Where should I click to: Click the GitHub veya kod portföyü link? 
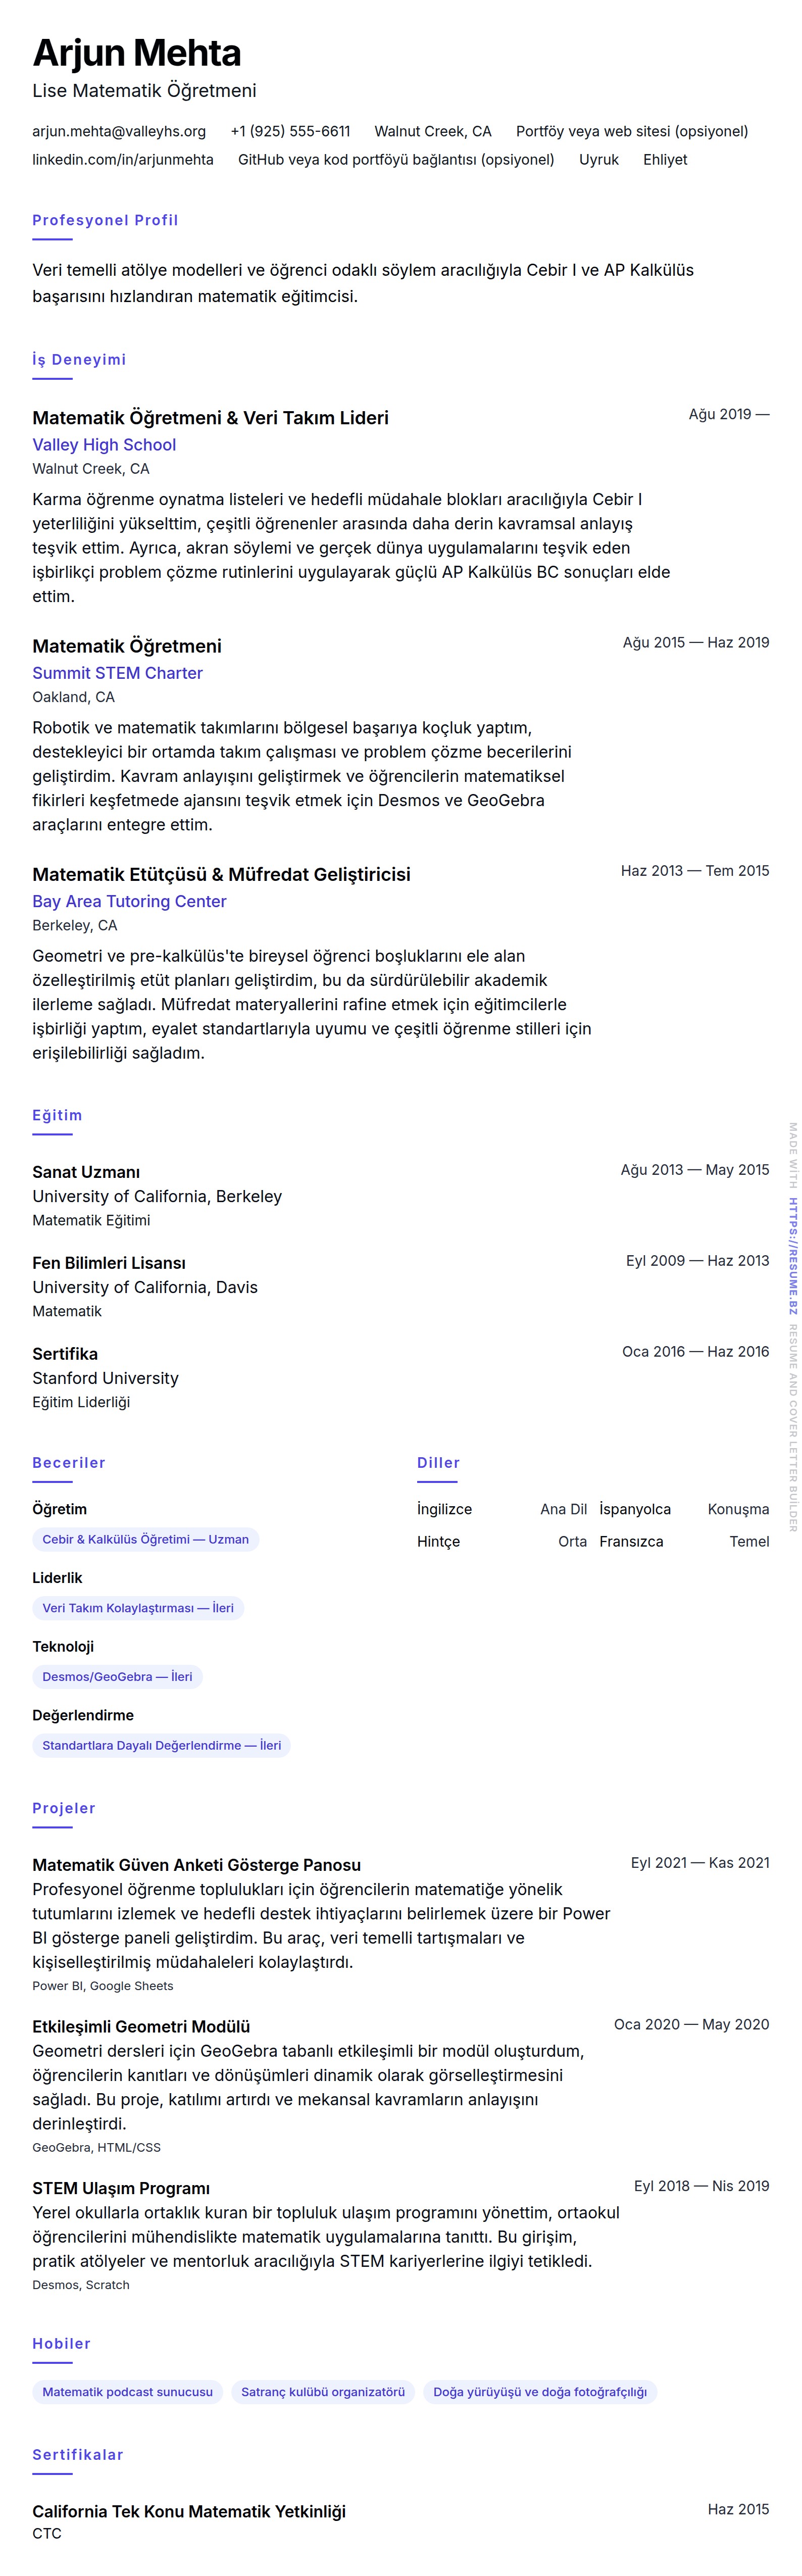click(x=395, y=159)
